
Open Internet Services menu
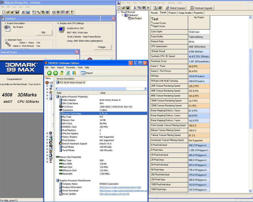pyautogui.click(x=157, y=3)
